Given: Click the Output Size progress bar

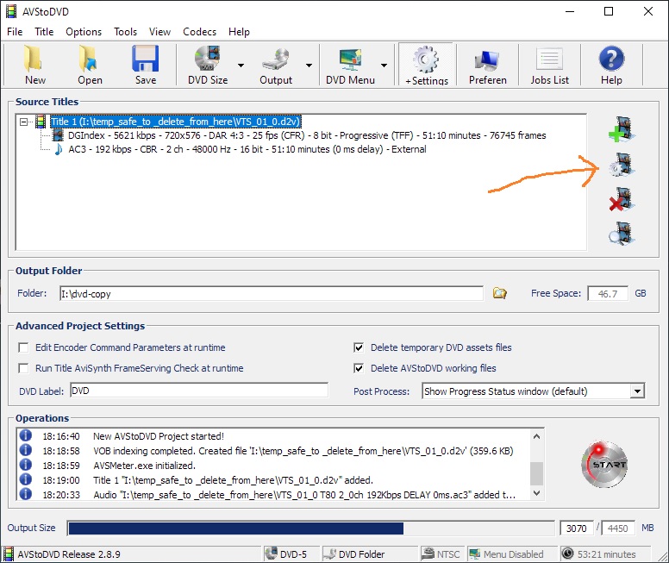Looking at the screenshot, I should pos(310,528).
